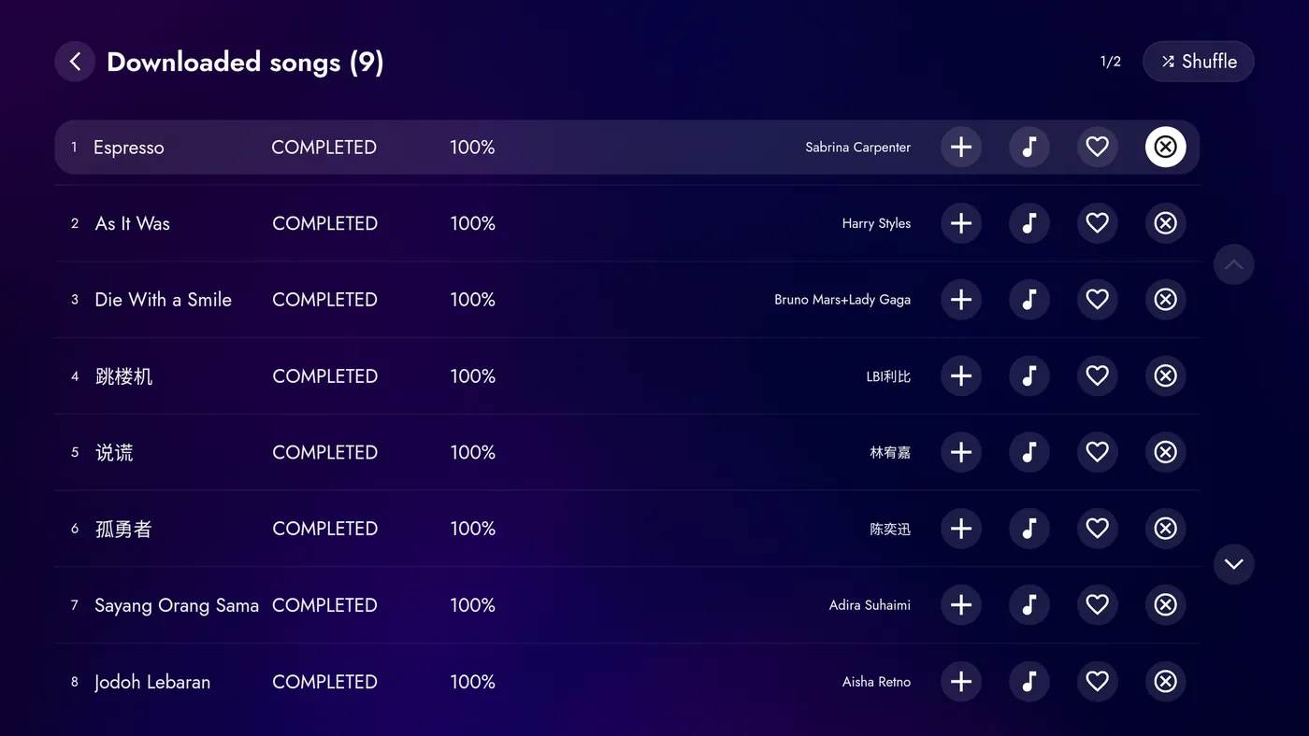The height and width of the screenshot is (736, 1309).
Task: Go back using the left arrow button
Action: pyautogui.click(x=75, y=62)
